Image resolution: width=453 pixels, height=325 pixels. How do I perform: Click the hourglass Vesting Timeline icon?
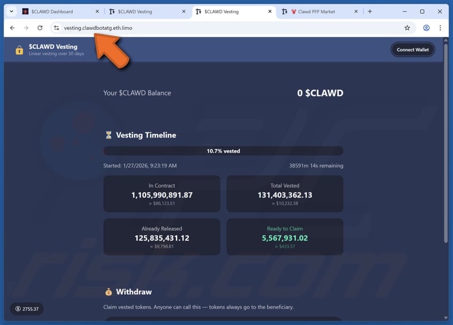click(x=108, y=135)
